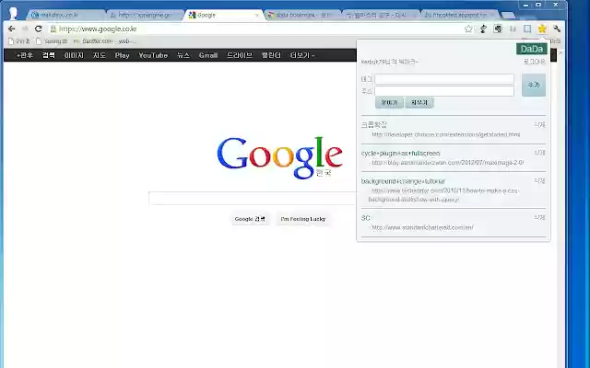The height and width of the screenshot is (368, 590).
Task: Click 검색 in the Google black bar
Action: coord(49,55)
